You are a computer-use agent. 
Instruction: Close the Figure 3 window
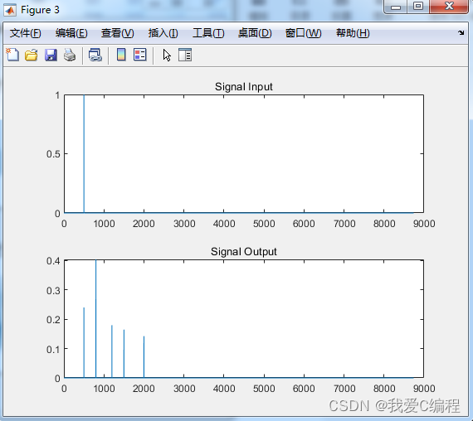coord(449,7)
